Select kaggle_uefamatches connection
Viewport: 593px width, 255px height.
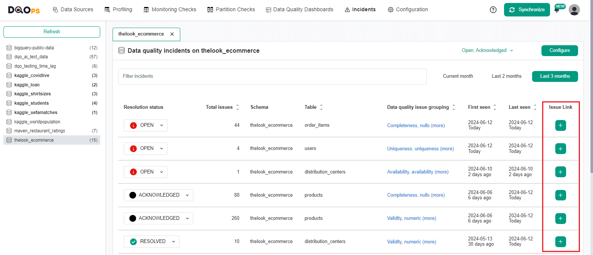pos(52,113)
